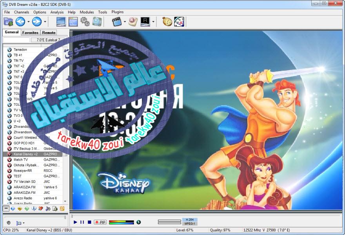Select the Court1 Wimbled... channel

[x=33, y=137]
